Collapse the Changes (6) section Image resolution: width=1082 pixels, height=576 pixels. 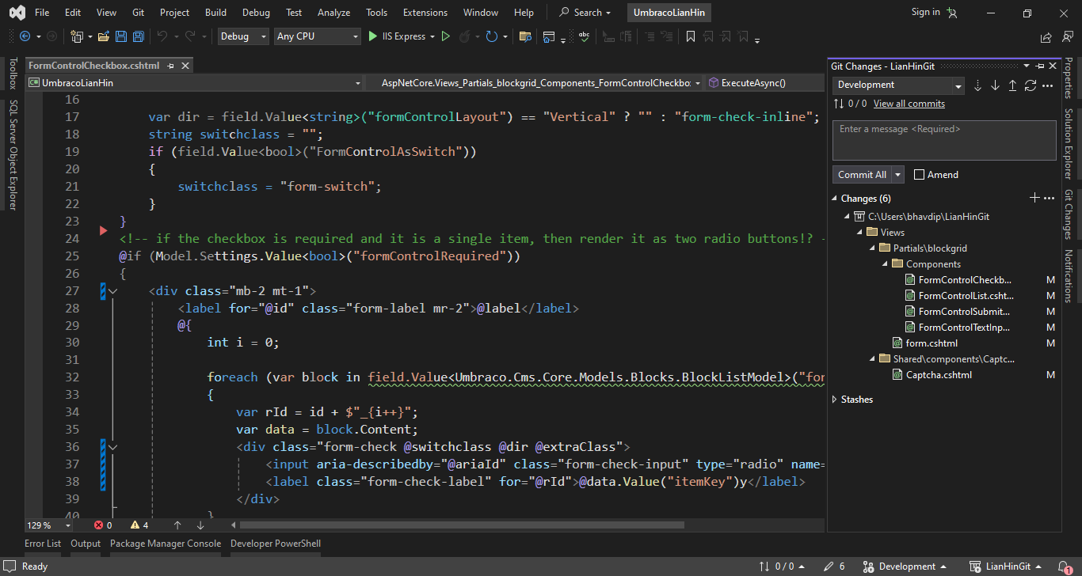click(835, 199)
